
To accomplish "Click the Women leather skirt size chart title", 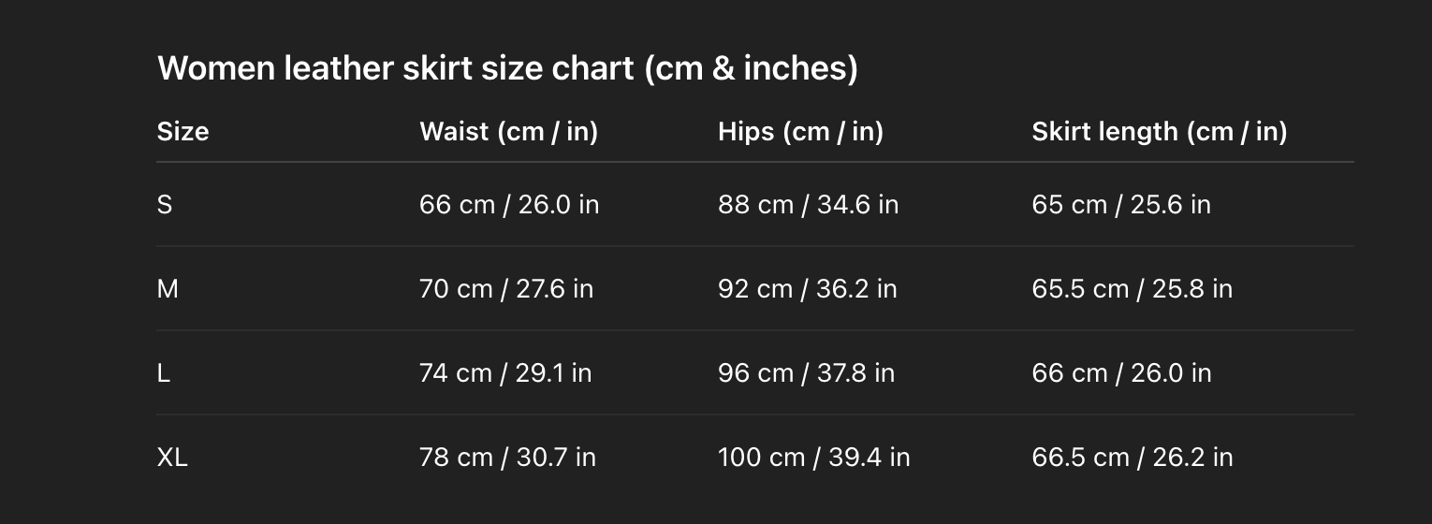I will [x=507, y=68].
